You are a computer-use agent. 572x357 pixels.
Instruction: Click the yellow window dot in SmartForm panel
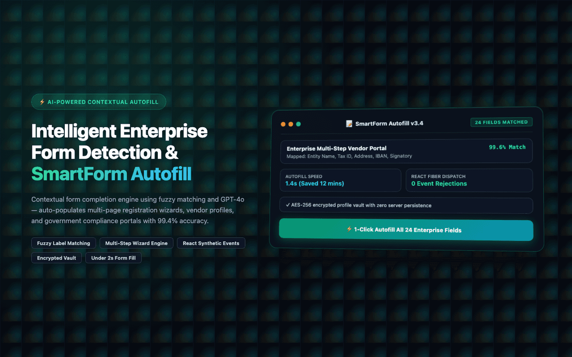pos(291,124)
